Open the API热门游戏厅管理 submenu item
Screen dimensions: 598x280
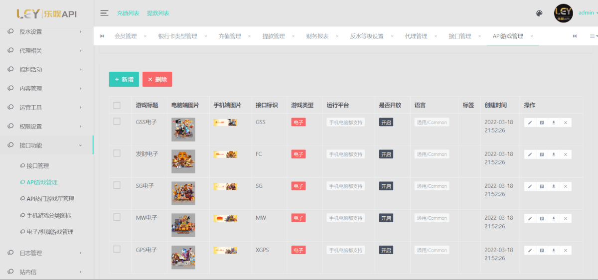(x=50, y=199)
